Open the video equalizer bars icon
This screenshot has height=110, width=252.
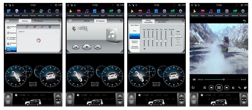233,88
